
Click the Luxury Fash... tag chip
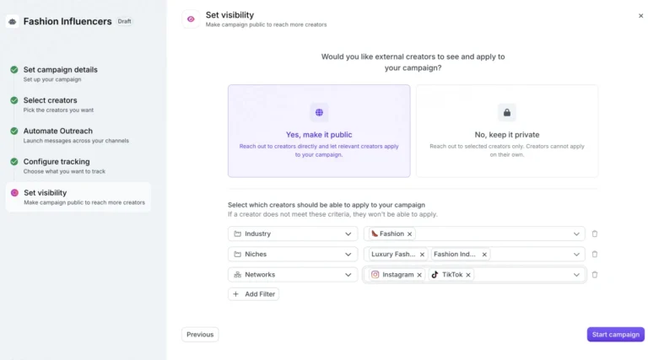pos(398,255)
